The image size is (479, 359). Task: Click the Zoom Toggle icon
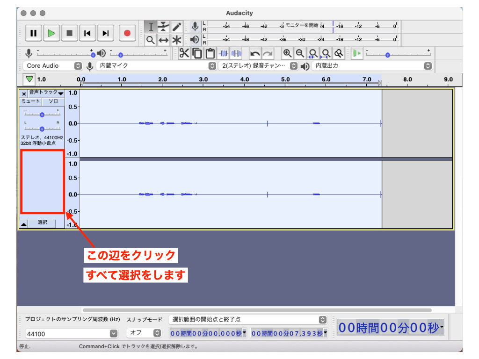[x=339, y=53]
